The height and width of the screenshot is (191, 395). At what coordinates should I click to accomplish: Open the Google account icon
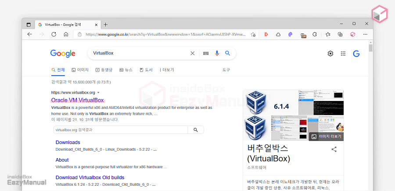point(356,54)
